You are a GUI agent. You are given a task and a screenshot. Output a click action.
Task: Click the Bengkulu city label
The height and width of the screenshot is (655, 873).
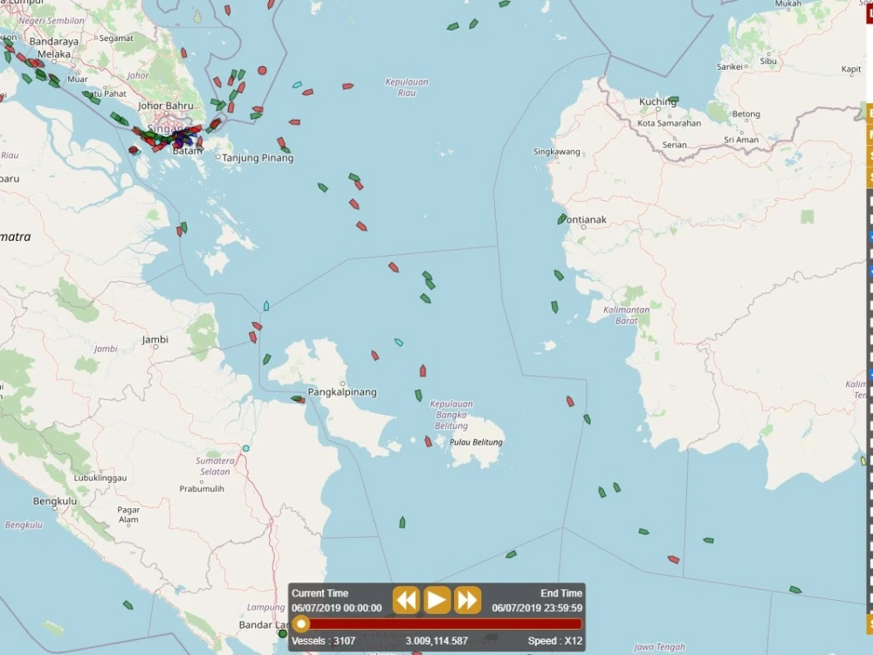54,501
